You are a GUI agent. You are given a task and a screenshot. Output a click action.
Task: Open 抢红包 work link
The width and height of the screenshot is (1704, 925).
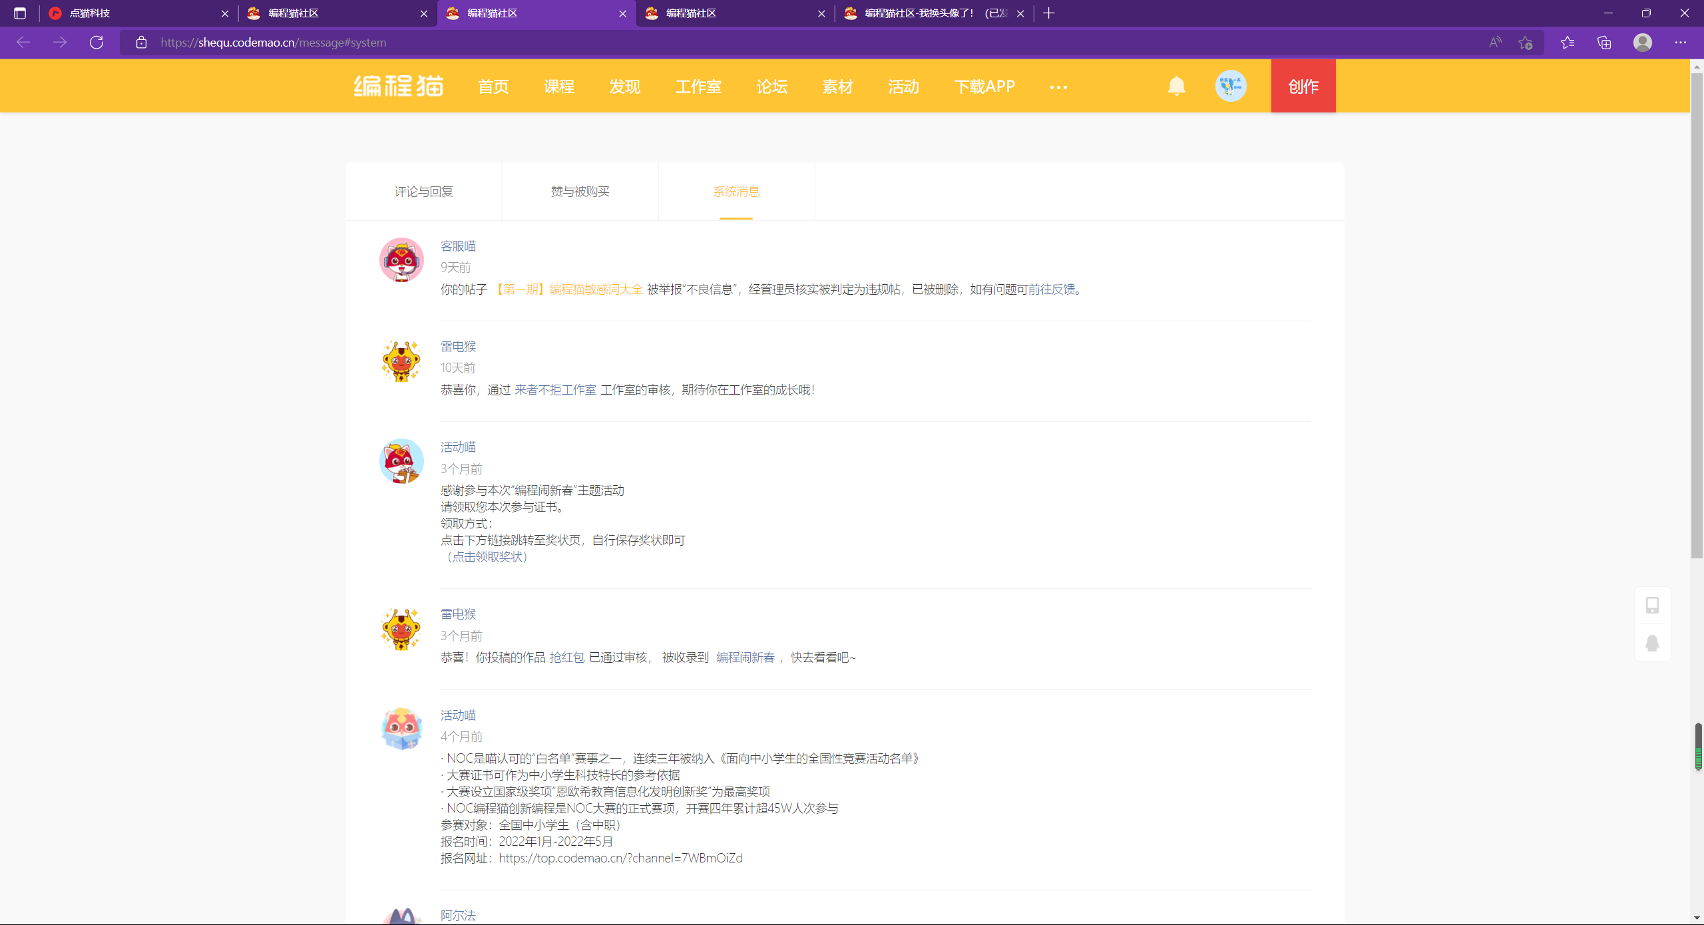(567, 657)
